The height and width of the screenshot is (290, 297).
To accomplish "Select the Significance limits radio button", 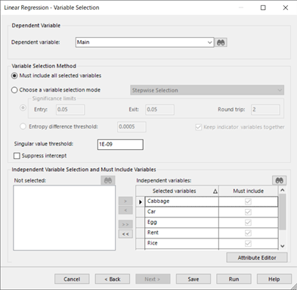I will pos(23,108).
